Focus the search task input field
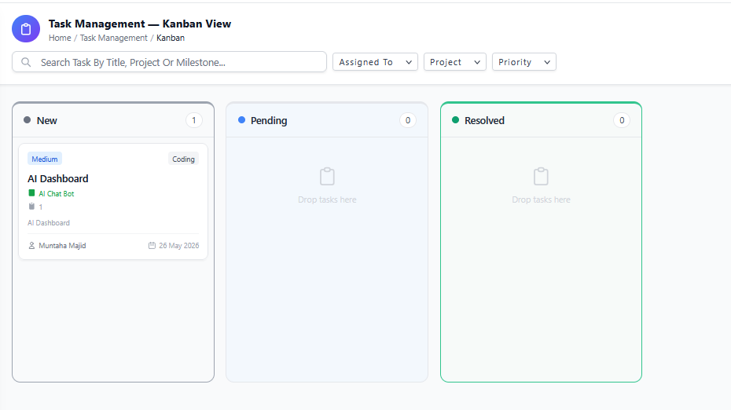 169,62
